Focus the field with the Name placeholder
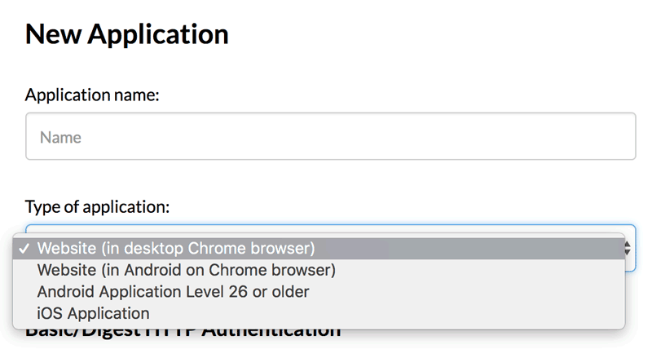Screen dimensions: 652x358 click(330, 136)
